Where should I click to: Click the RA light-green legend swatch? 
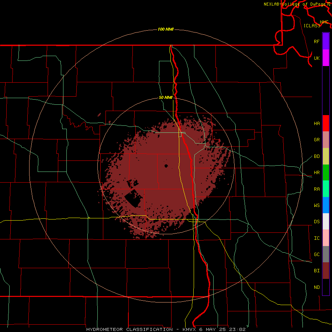(326, 189)
